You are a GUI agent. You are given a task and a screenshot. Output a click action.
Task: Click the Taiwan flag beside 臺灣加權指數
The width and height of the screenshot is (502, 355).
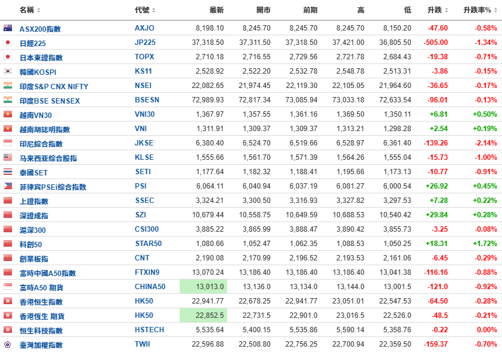pos(8,344)
